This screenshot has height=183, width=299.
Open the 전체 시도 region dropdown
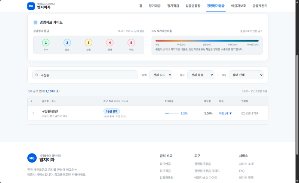[x=161, y=75]
